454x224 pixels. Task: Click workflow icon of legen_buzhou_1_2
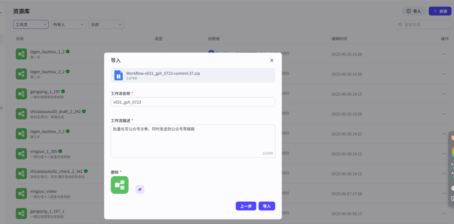click(21, 54)
